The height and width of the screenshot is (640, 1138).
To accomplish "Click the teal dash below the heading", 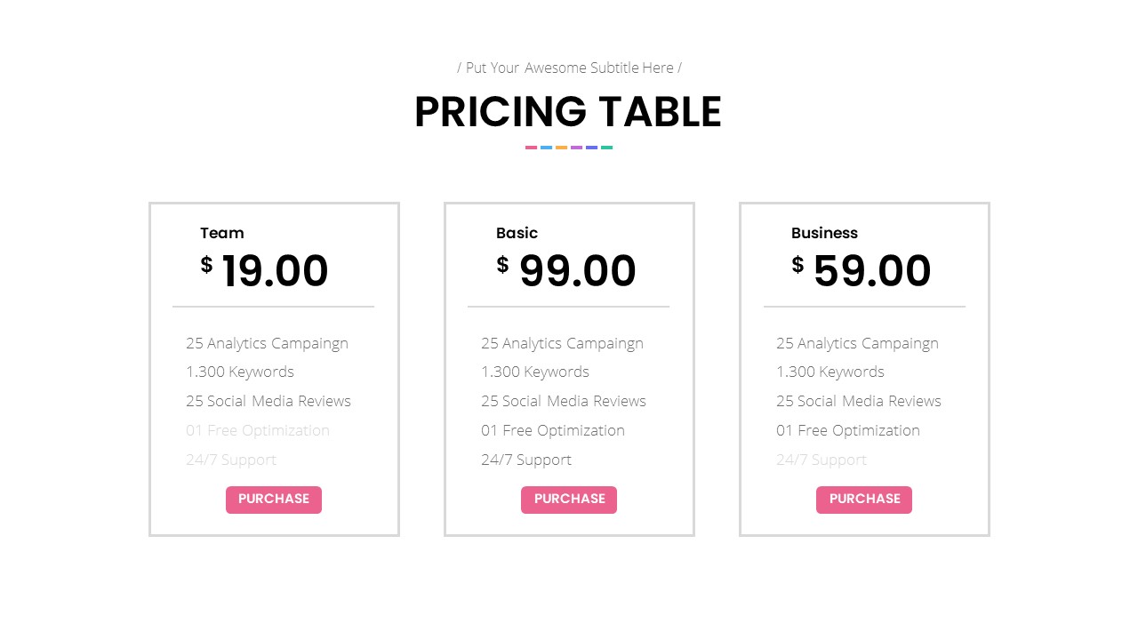I will point(606,148).
